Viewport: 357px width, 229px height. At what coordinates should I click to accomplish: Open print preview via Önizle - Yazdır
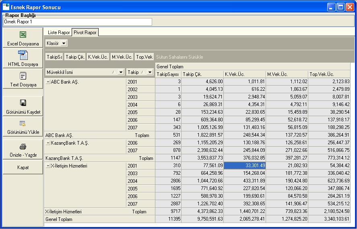click(23, 149)
